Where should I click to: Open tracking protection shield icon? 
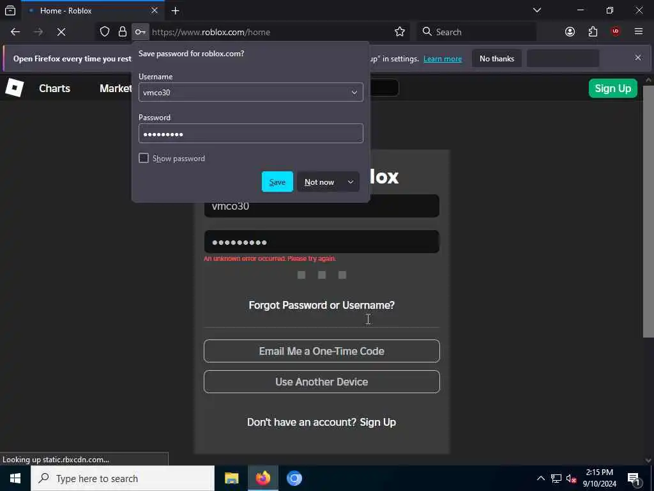tap(105, 32)
